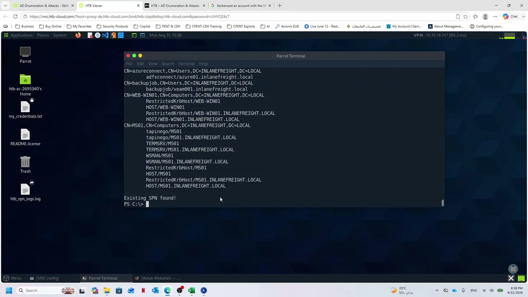
Task: Open README.license desktop file
Action: pyautogui.click(x=25, y=137)
